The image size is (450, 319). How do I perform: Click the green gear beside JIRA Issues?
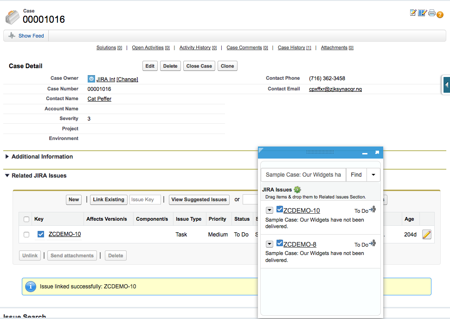point(297,190)
